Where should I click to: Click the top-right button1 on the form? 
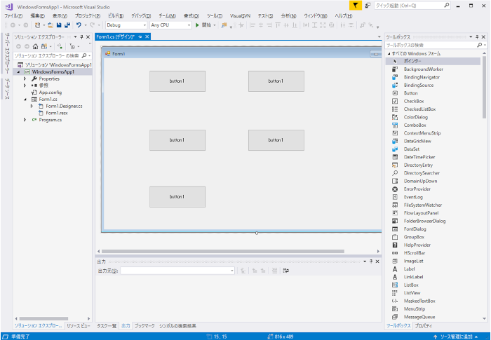pyautogui.click(x=276, y=81)
